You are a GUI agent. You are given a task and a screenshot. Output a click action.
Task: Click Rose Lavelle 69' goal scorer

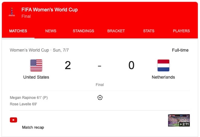(23, 104)
